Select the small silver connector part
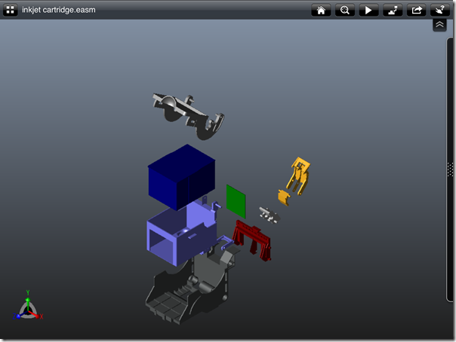This screenshot has width=456, height=342. [x=270, y=215]
